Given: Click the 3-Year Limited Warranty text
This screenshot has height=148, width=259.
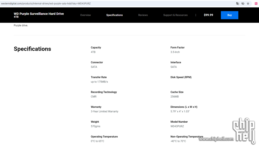Looking at the screenshot, I should (x=105, y=112).
